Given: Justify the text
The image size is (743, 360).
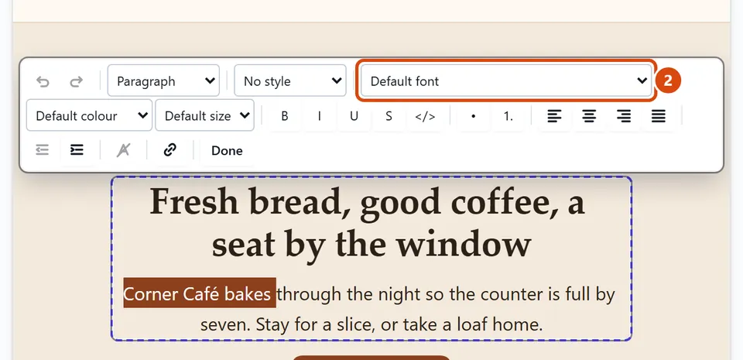Looking at the screenshot, I should (x=658, y=116).
